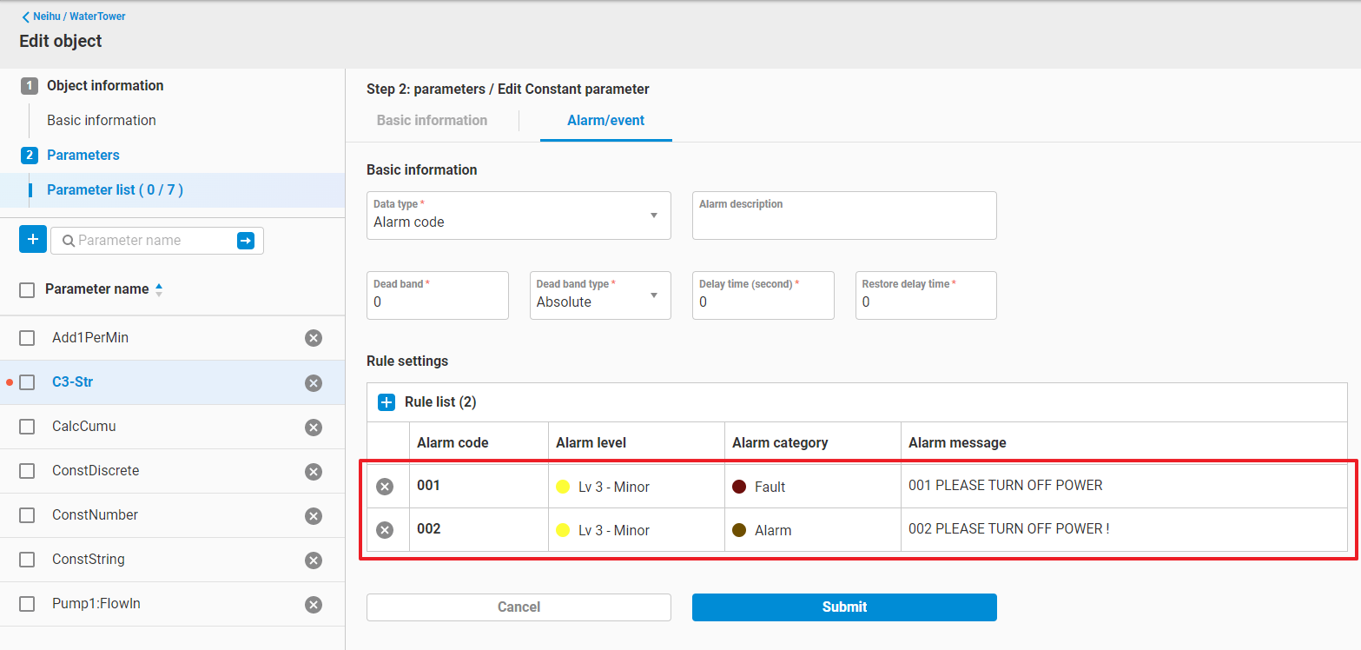Remove the Add1PerMin parameter with X icon

pos(314,338)
